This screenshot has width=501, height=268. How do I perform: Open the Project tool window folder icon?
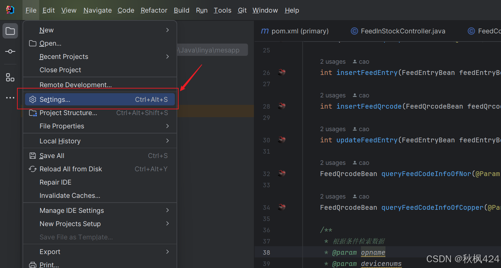tap(10, 31)
